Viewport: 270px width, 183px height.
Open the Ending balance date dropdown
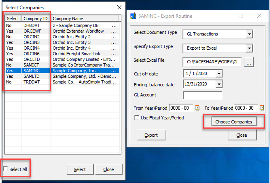pos(219,84)
